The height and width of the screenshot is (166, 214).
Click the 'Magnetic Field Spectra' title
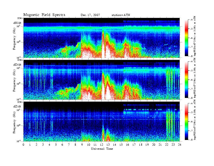pos(44,15)
